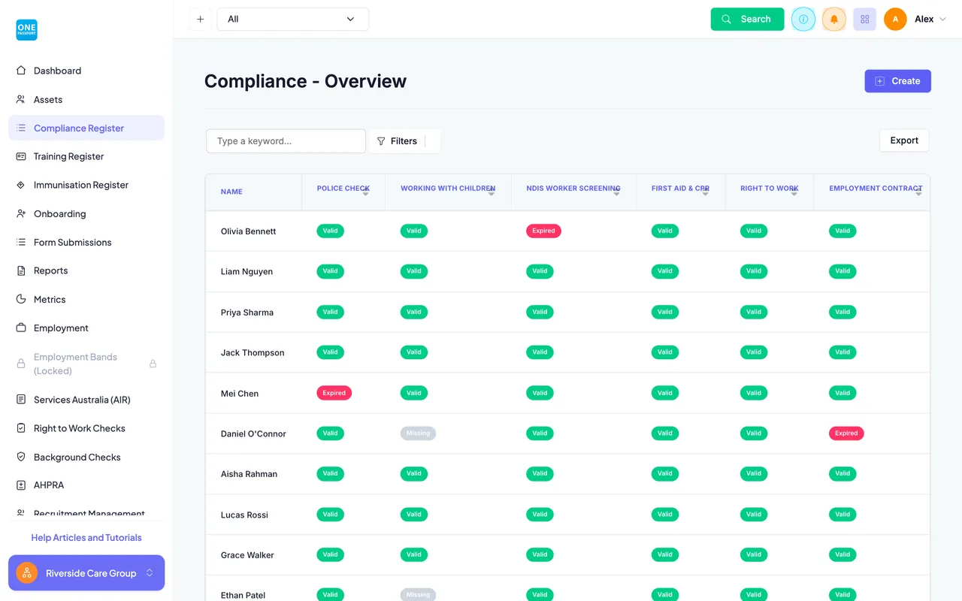
Task: Click Ethan Patel's Missing badge
Action: 418,594
